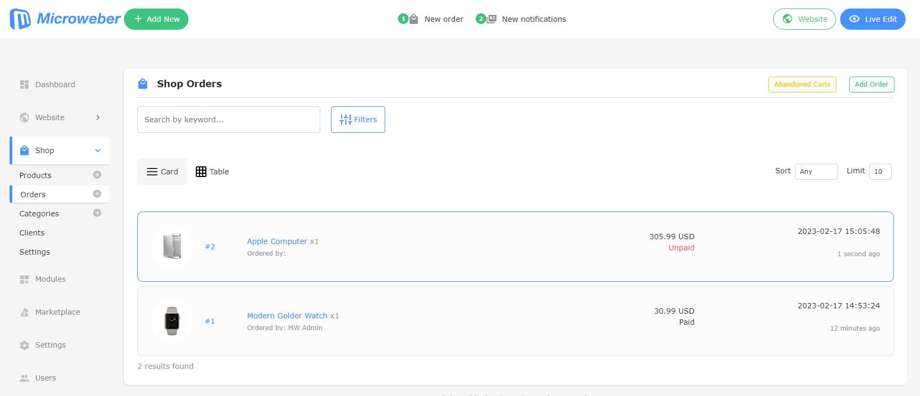Open the New order notification icon
Screen dimensions: 920x396
click(413, 19)
